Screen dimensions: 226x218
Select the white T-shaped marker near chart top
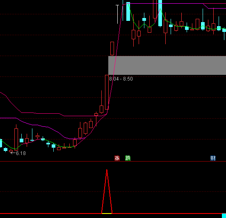117,14
